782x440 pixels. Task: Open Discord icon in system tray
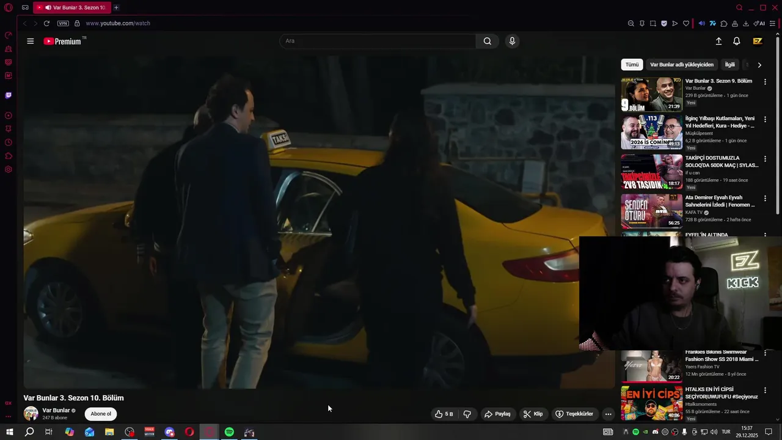pos(656,432)
